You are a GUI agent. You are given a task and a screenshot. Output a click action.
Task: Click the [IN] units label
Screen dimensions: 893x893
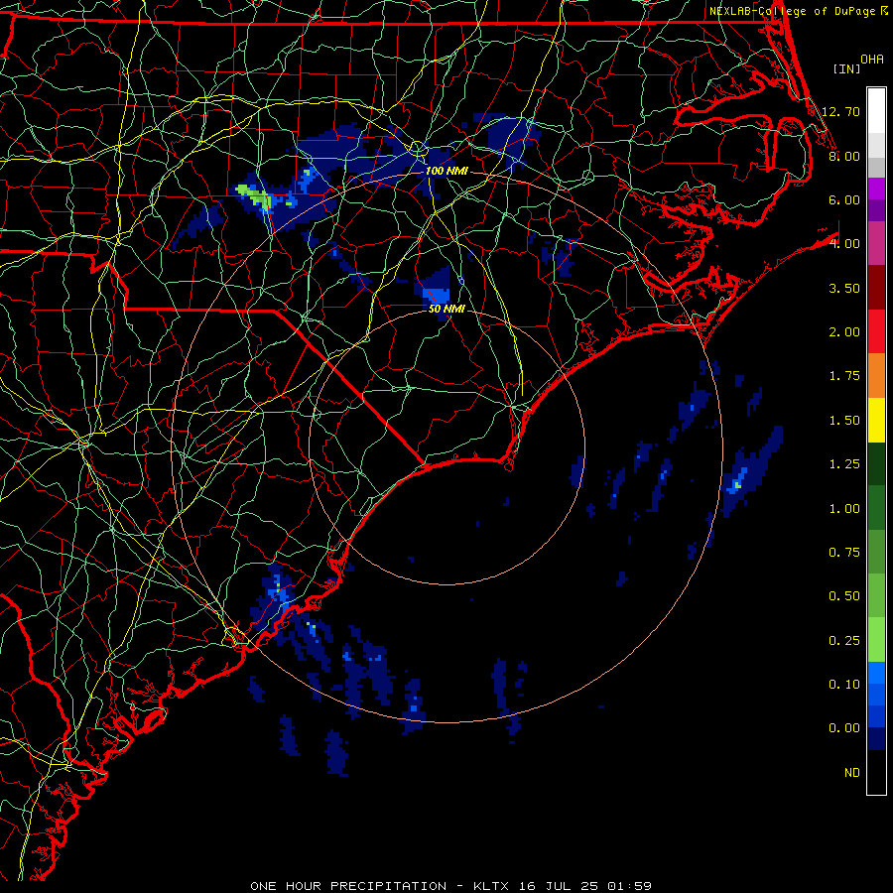(847, 68)
